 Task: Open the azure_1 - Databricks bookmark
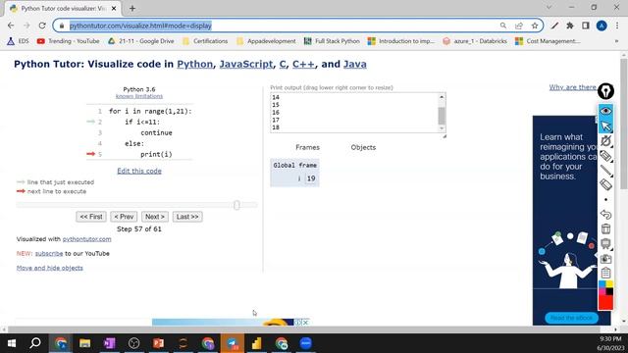pos(475,41)
